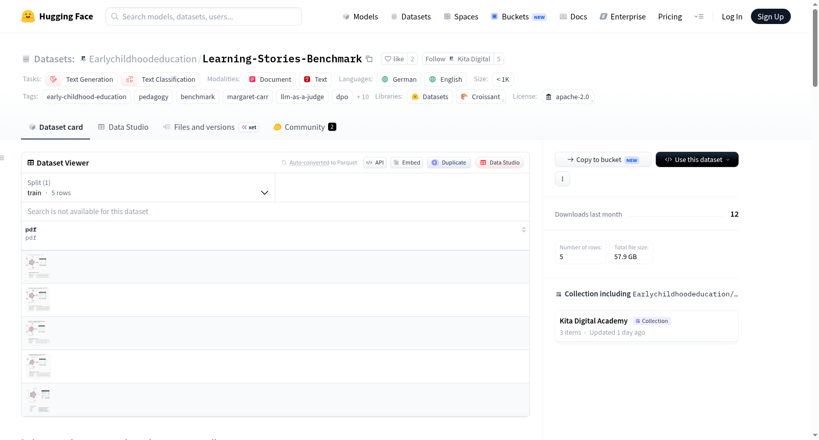Switch to the Dataset card tab
This screenshot has height=440, width=819.
[x=55, y=127]
